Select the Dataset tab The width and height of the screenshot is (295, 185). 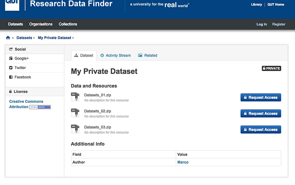tap(83, 55)
